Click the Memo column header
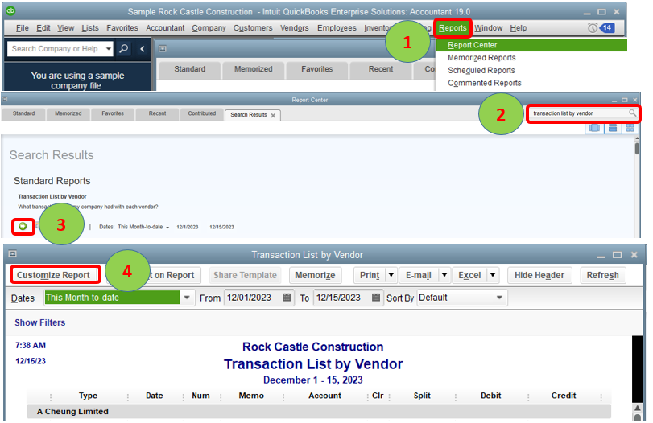 coord(251,396)
